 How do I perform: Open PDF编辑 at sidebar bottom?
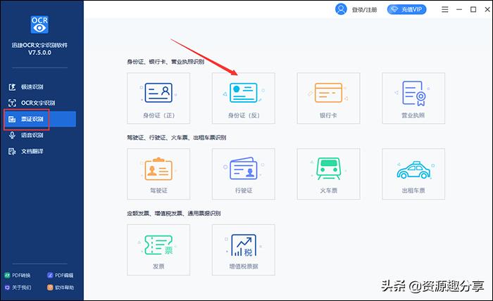point(60,275)
